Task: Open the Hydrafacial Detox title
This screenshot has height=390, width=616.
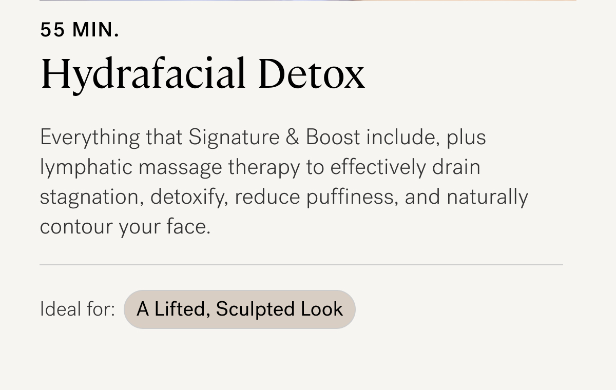Action: click(203, 74)
